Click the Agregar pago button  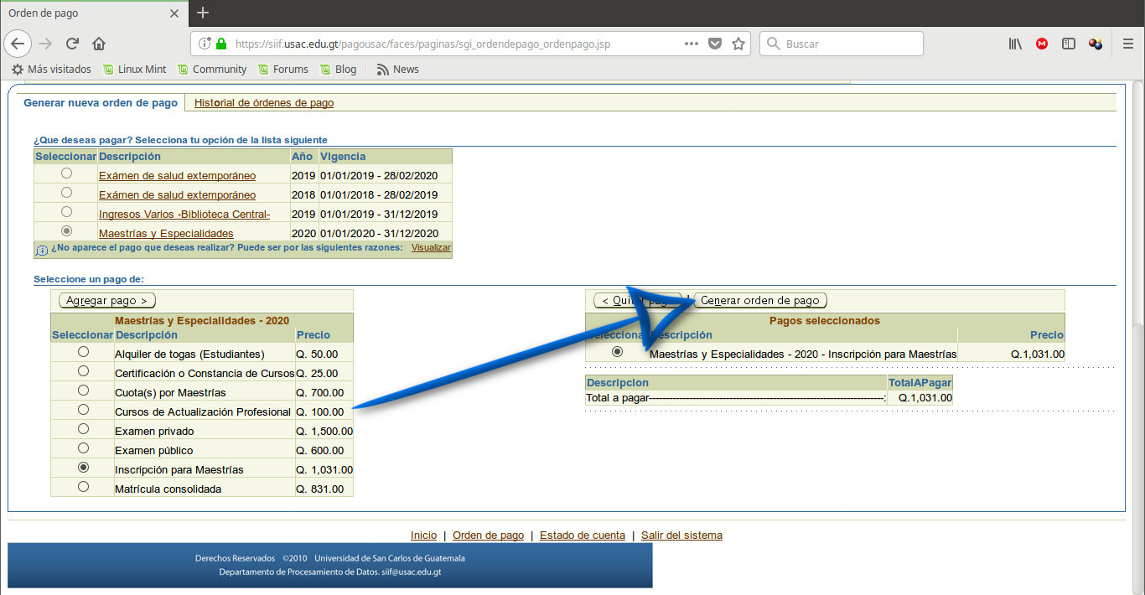(x=107, y=300)
